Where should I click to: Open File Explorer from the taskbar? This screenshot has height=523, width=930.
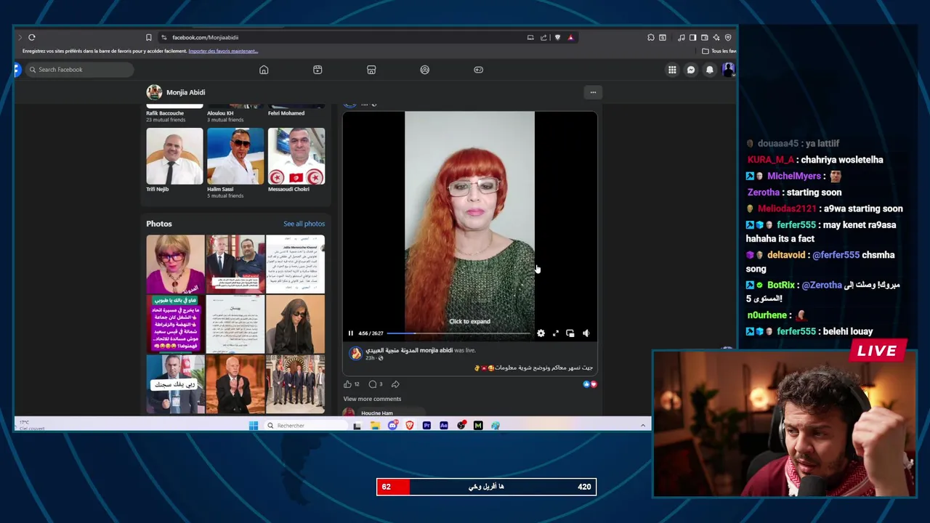375,426
